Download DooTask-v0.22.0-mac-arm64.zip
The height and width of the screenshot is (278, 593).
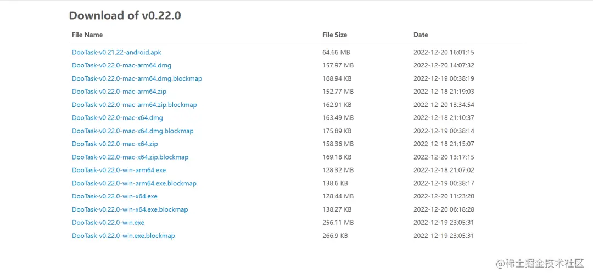[x=119, y=92]
